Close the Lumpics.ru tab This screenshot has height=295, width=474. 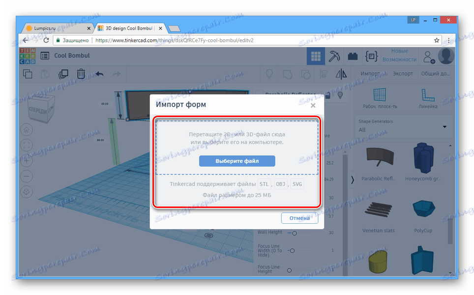89,29
